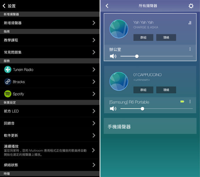Screen dimensions: 200x177
Task: Open the 8tracks service icon
Action: [x=8, y=82]
